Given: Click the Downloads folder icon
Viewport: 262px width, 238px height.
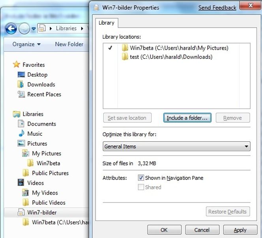Looking at the screenshot, I should [21, 84].
